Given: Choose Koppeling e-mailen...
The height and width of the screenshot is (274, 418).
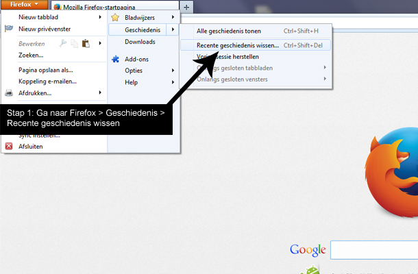Looking at the screenshot, I should pos(47,82).
